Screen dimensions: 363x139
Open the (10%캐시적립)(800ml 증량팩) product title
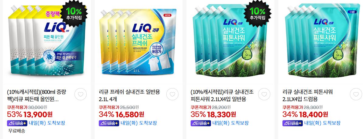click(x=36, y=96)
